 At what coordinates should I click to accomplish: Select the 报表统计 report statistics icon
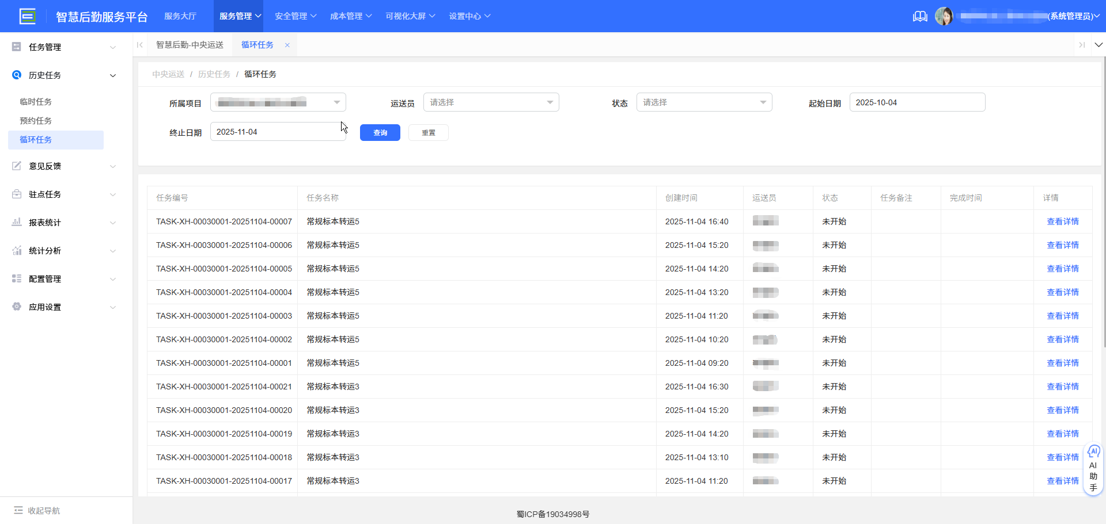point(16,222)
